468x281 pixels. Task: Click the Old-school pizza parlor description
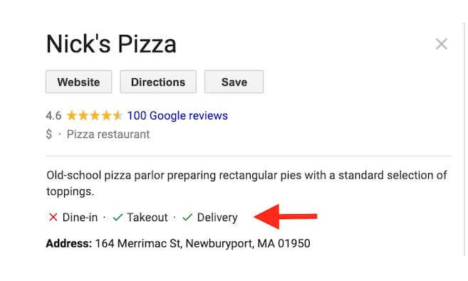tap(246, 184)
